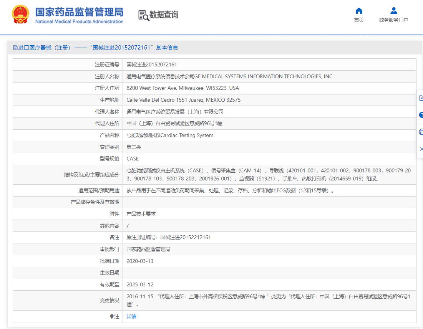Select the model value CASE
The height and width of the screenshot is (329, 423).
[x=133, y=159]
